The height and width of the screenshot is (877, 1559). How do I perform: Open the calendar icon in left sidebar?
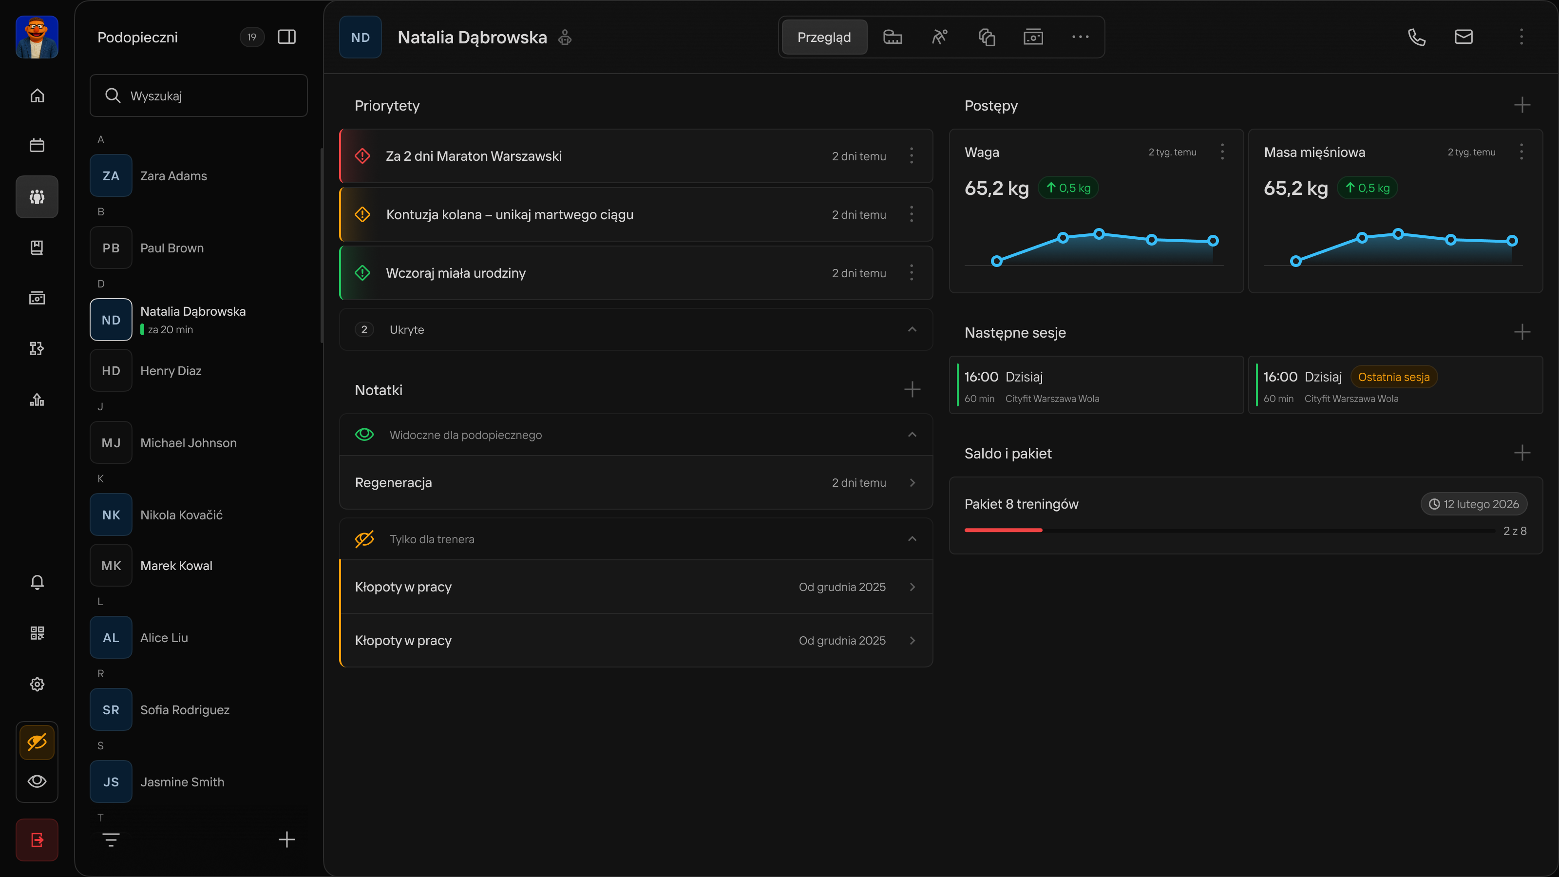37,145
